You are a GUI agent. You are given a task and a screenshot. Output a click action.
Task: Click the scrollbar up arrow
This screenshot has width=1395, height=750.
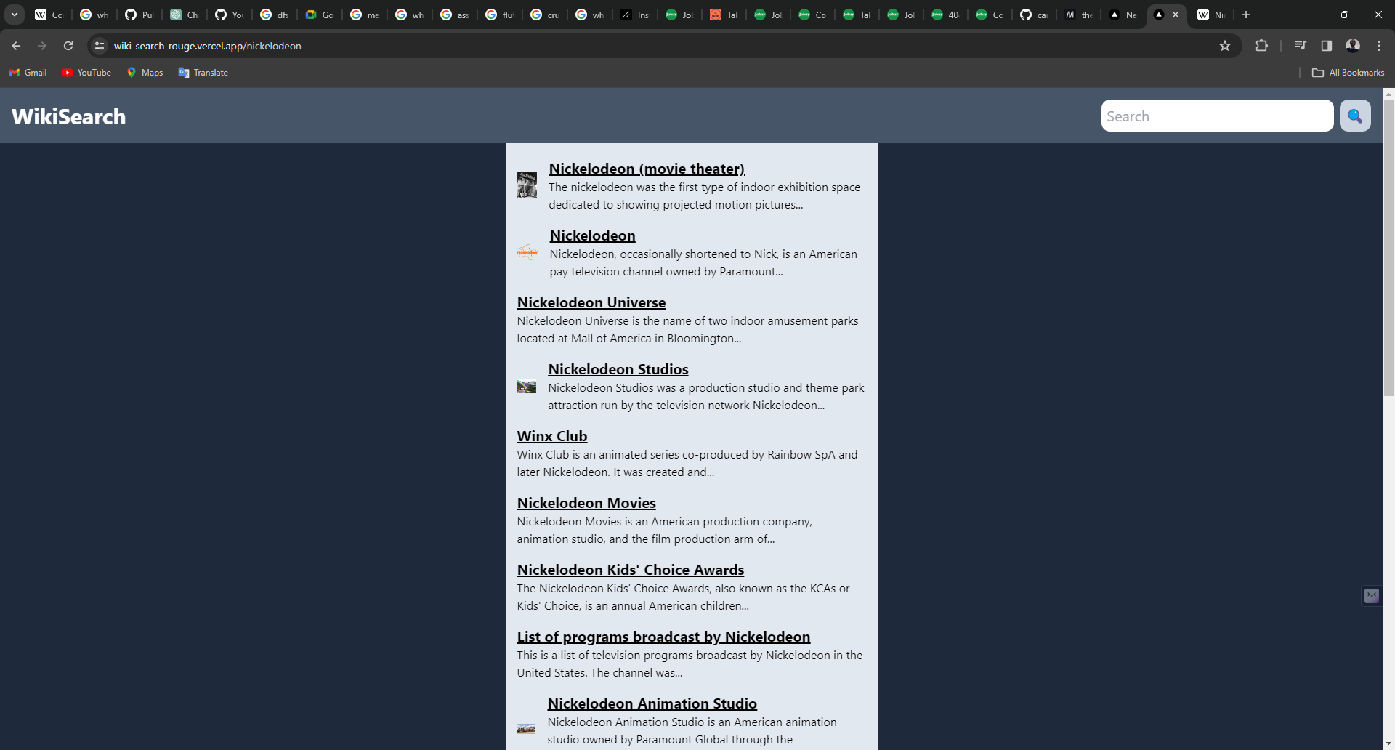click(x=1388, y=94)
